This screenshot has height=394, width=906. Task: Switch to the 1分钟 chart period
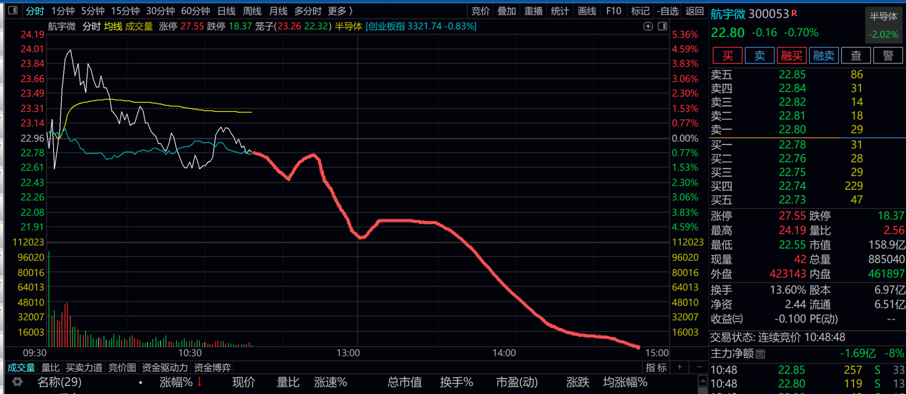tap(63, 11)
